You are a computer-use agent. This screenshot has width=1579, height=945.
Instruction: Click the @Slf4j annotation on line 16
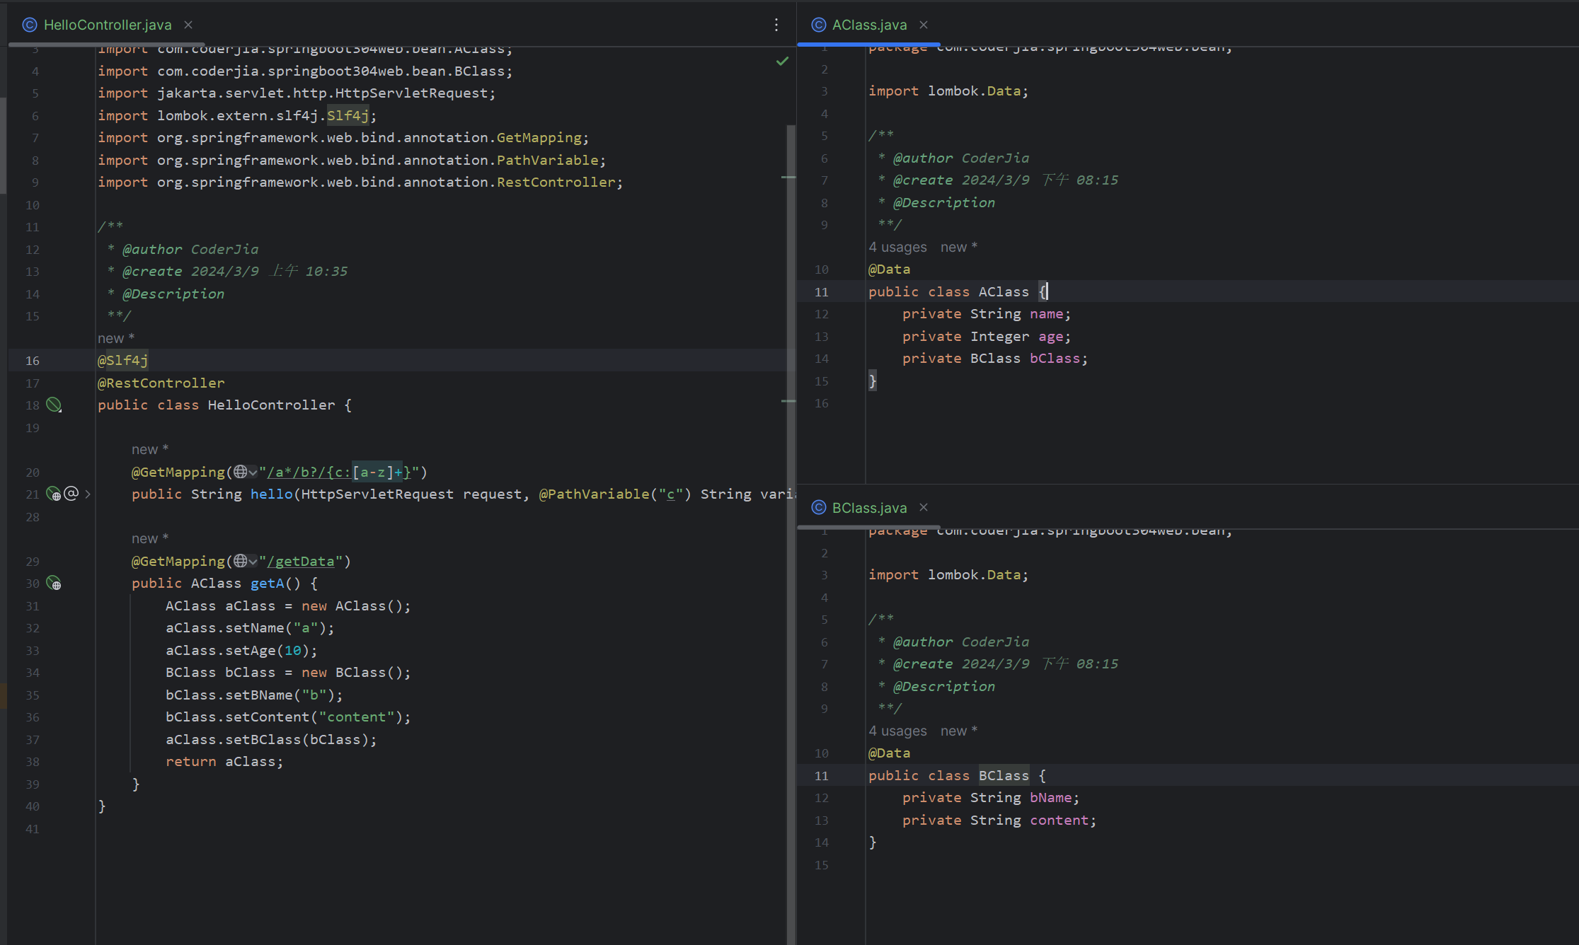point(123,360)
